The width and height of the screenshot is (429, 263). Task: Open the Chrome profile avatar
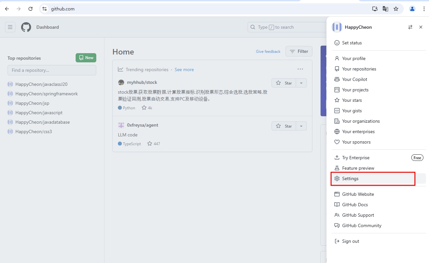tap(412, 9)
